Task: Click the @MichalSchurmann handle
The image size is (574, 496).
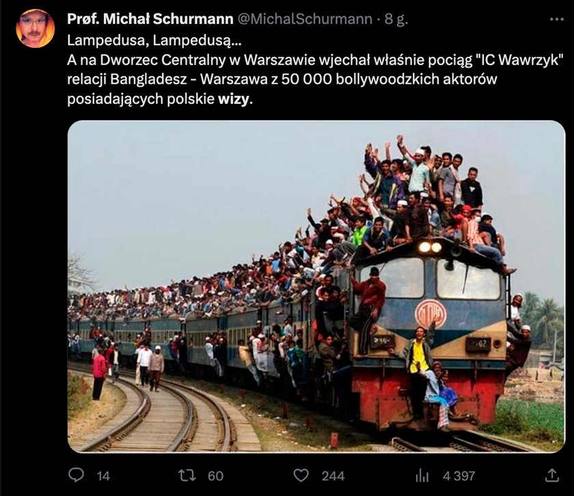Action: click(x=305, y=19)
